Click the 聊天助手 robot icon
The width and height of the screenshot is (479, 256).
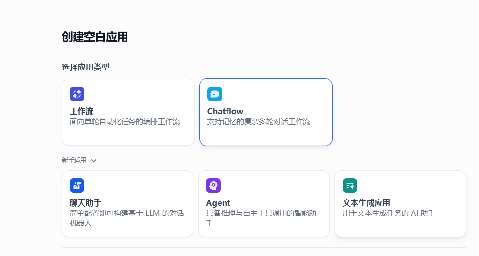point(77,186)
